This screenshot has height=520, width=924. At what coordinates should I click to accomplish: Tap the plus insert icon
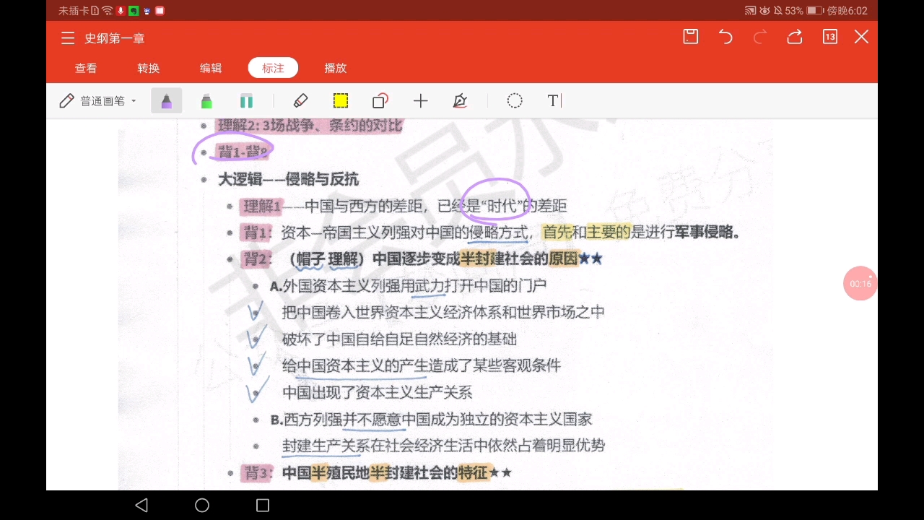pyautogui.click(x=420, y=101)
